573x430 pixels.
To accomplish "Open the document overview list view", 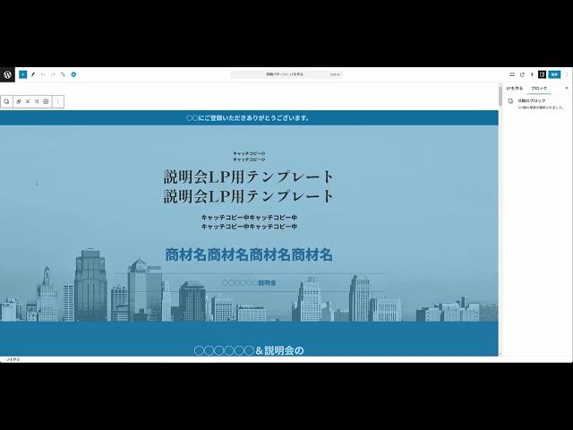I will click(x=63, y=74).
